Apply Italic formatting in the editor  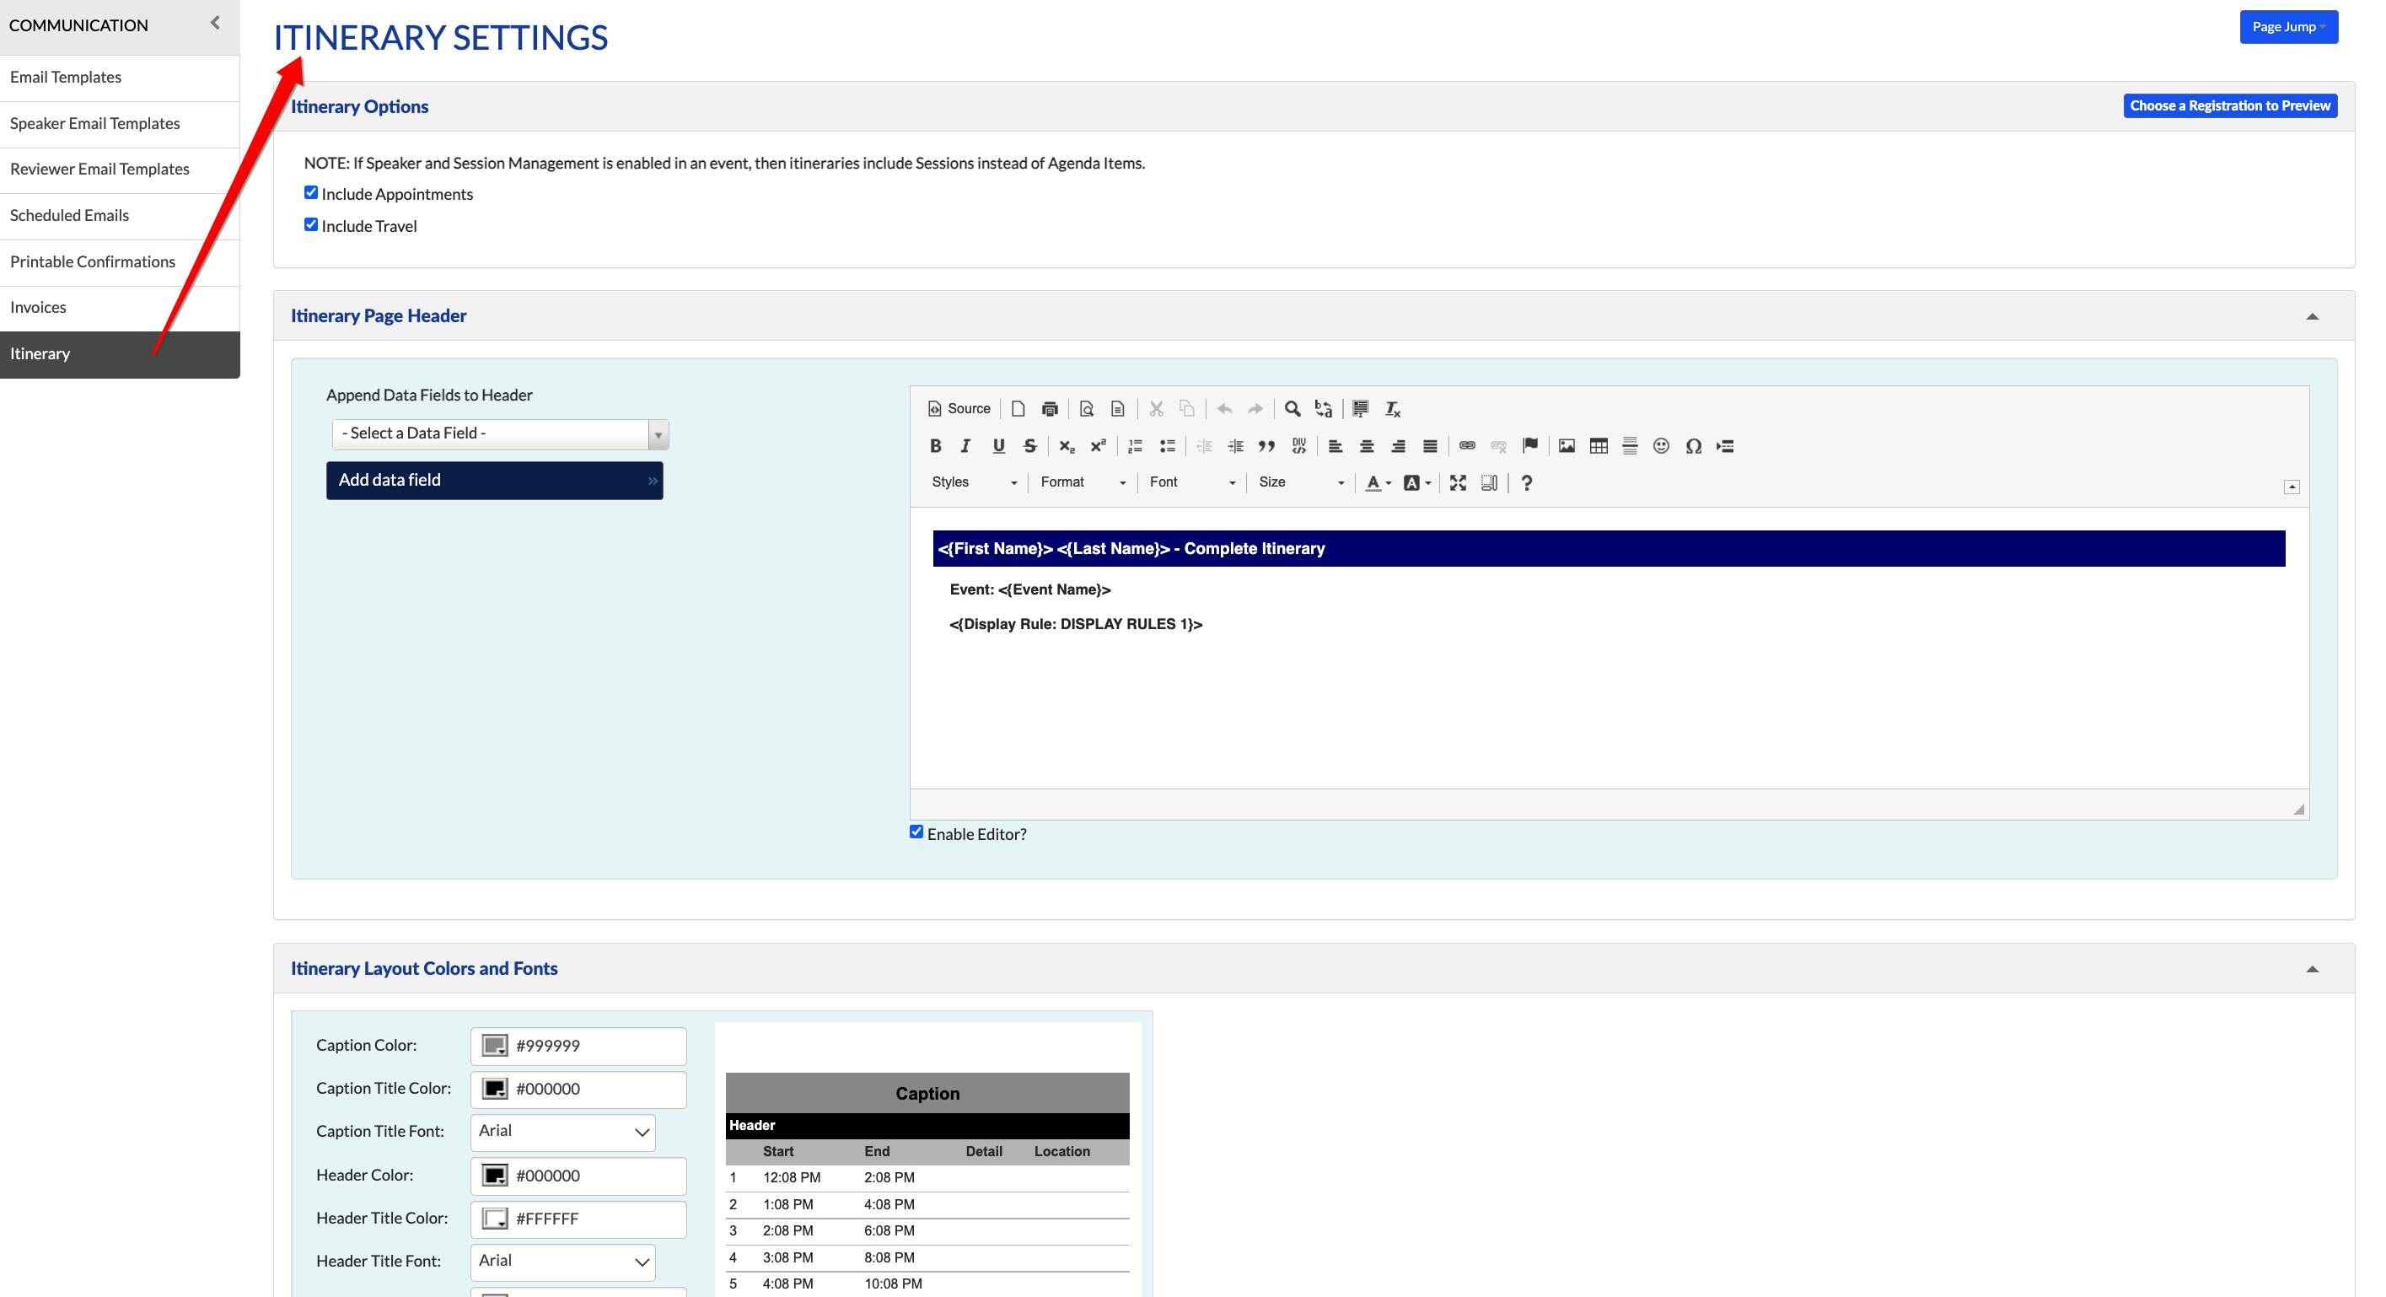click(x=966, y=445)
